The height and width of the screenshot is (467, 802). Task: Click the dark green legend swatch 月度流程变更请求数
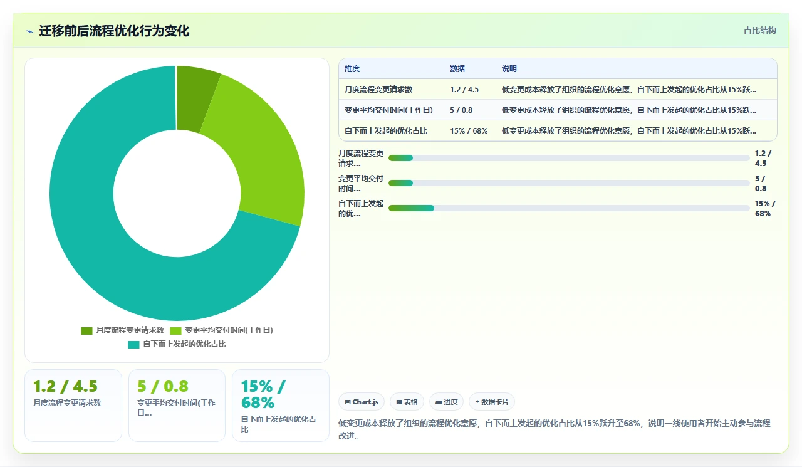pyautogui.click(x=86, y=330)
